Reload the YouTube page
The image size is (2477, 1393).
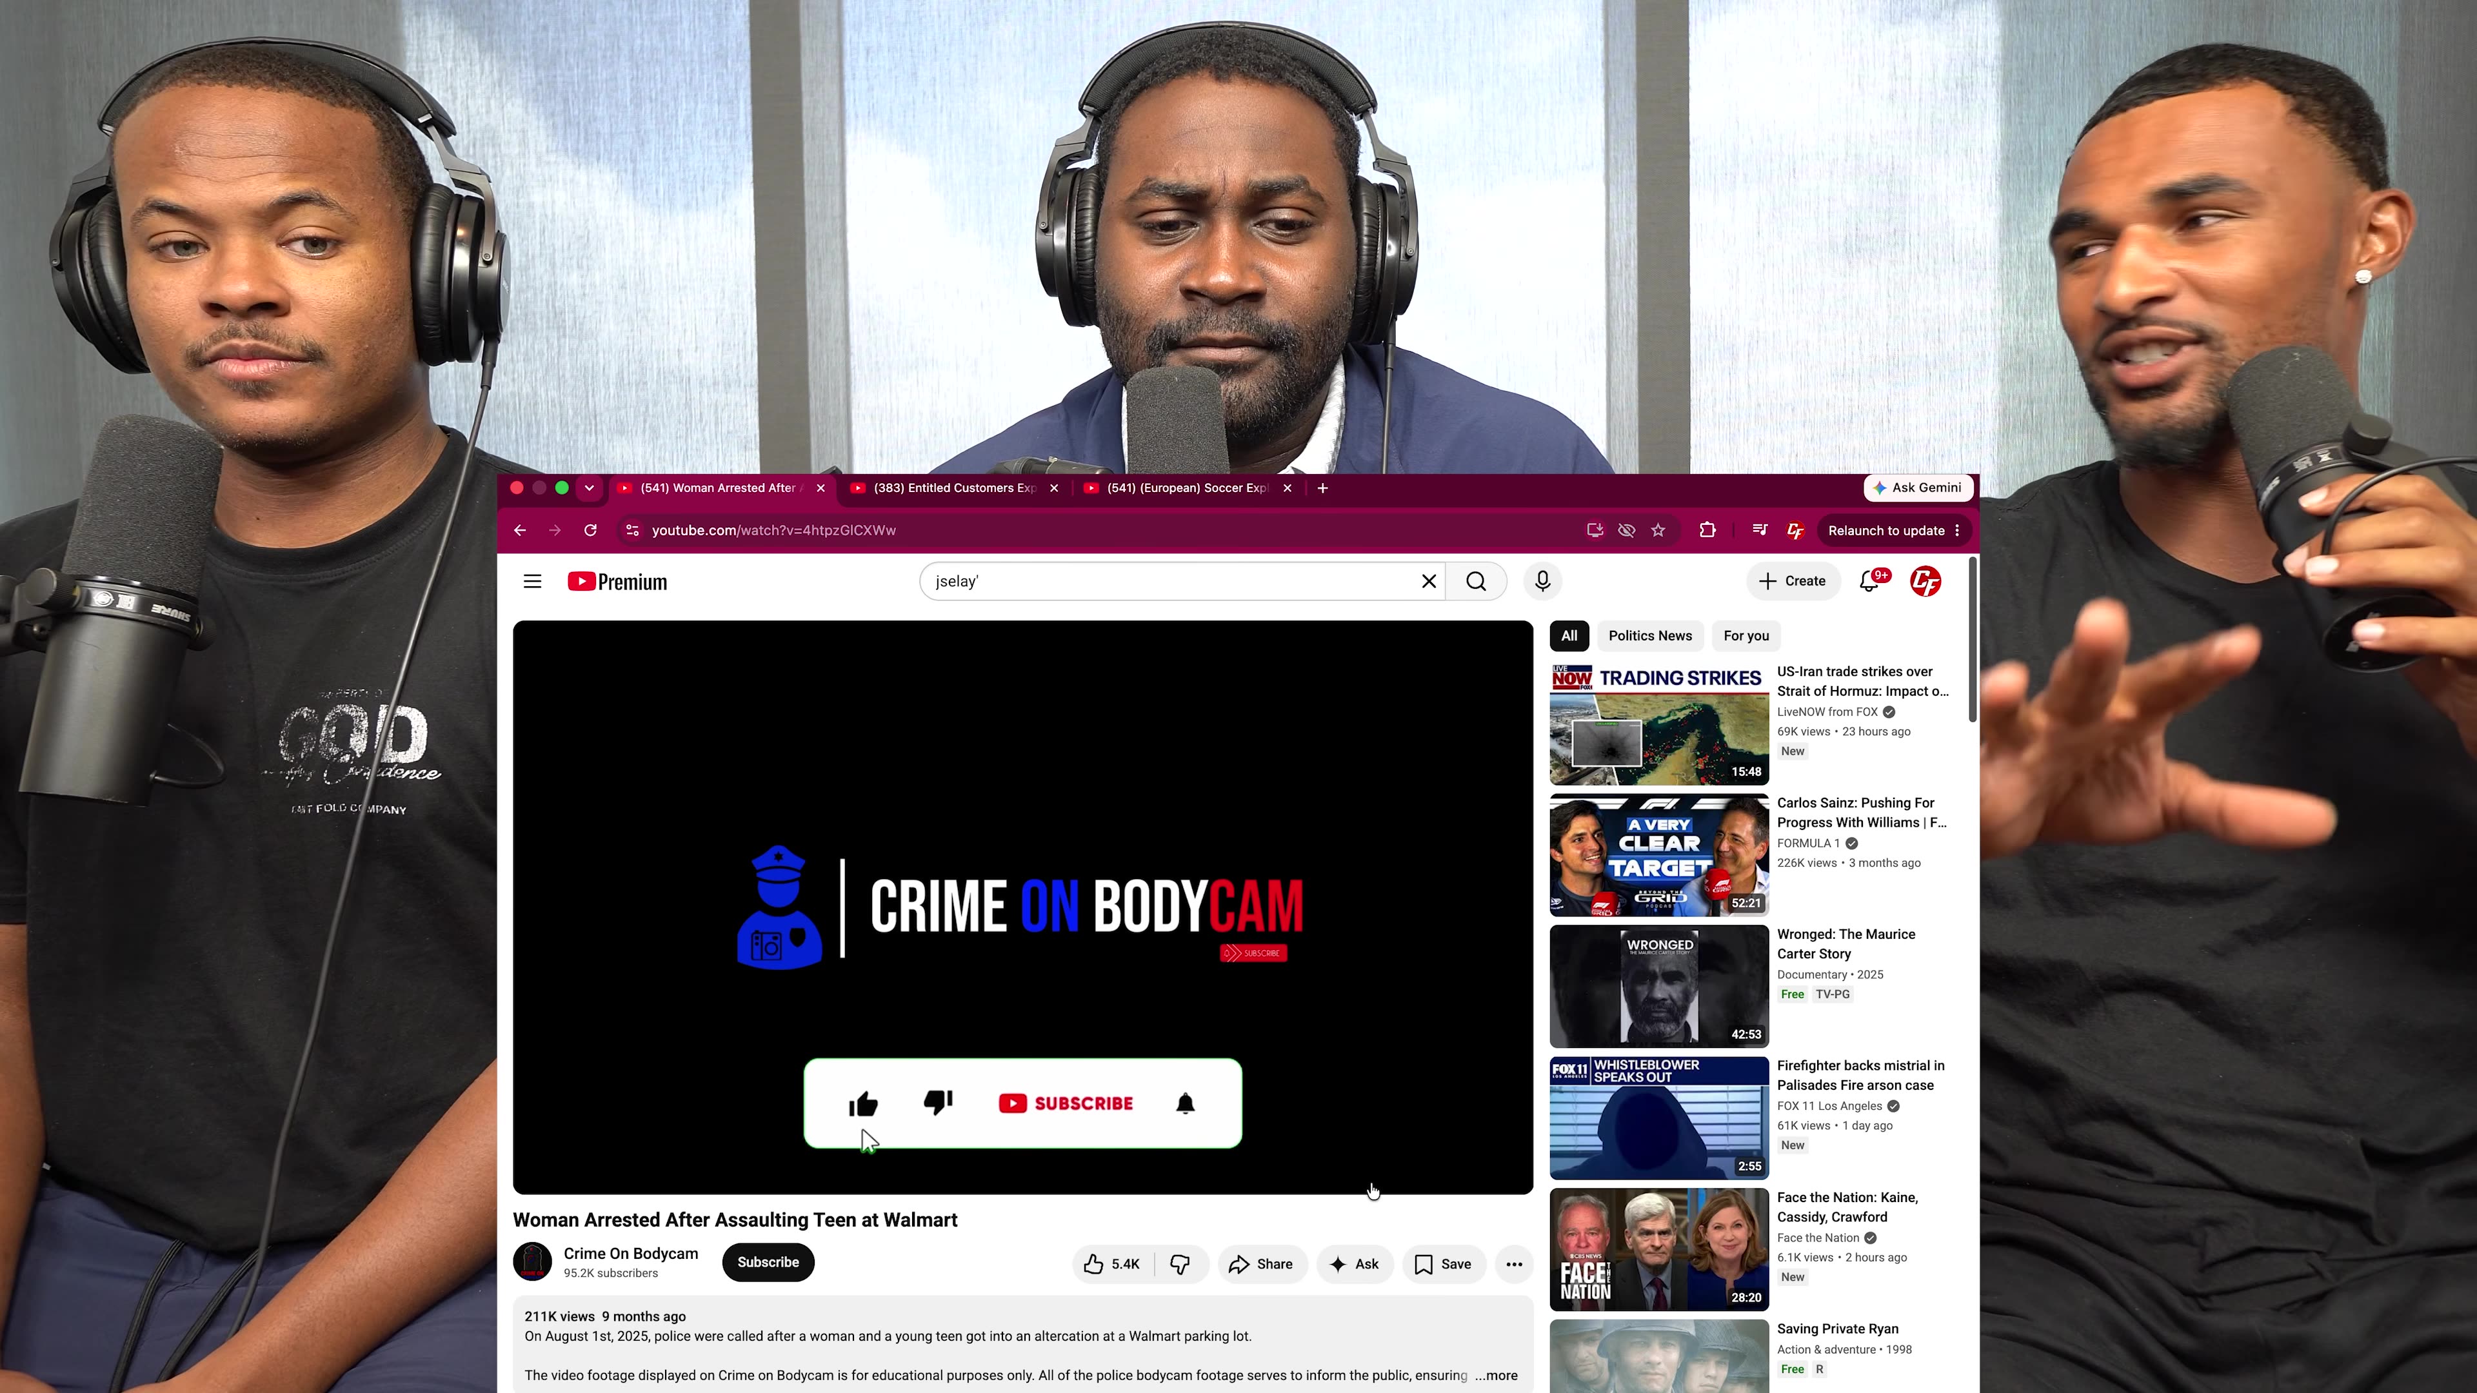(590, 531)
